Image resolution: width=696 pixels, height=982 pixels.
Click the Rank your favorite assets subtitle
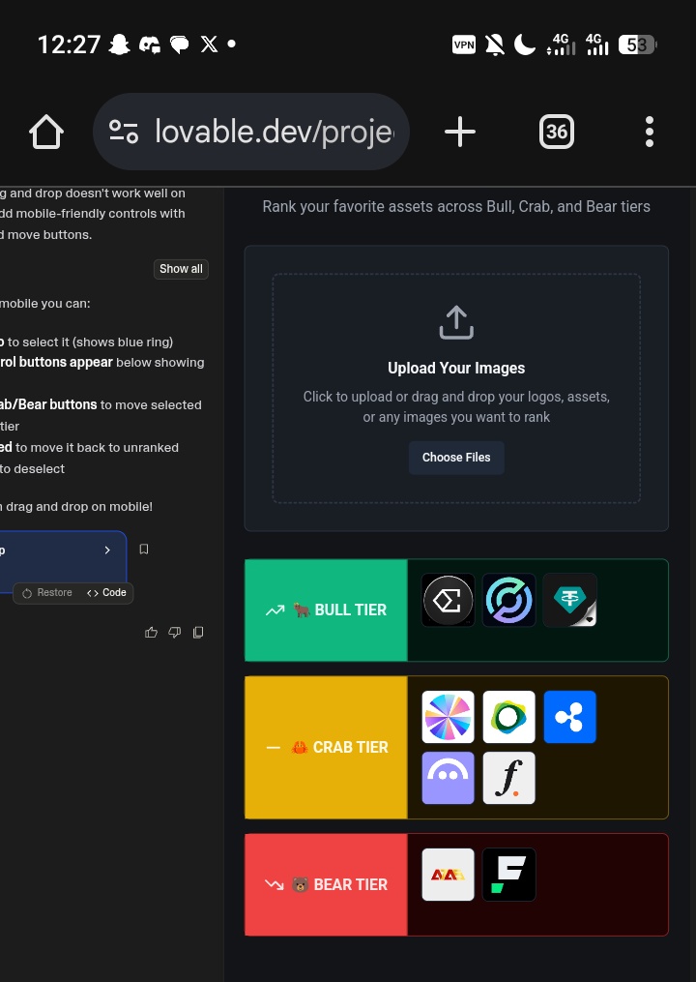(x=456, y=207)
